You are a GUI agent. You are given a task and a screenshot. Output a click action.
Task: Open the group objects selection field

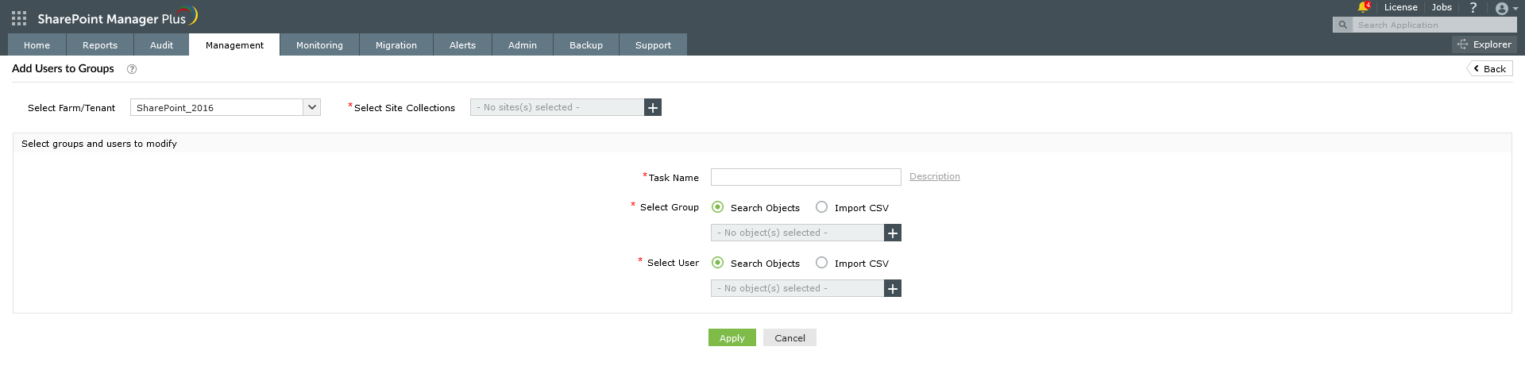click(797, 233)
